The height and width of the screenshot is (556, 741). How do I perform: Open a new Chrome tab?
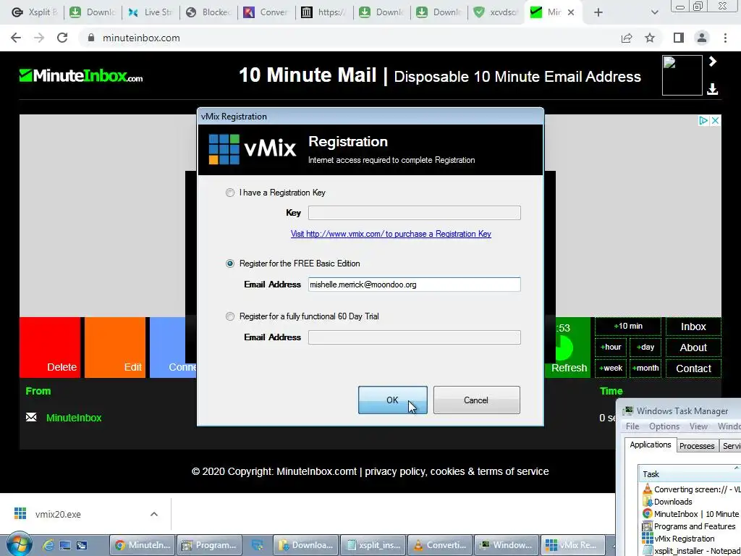coord(598,12)
